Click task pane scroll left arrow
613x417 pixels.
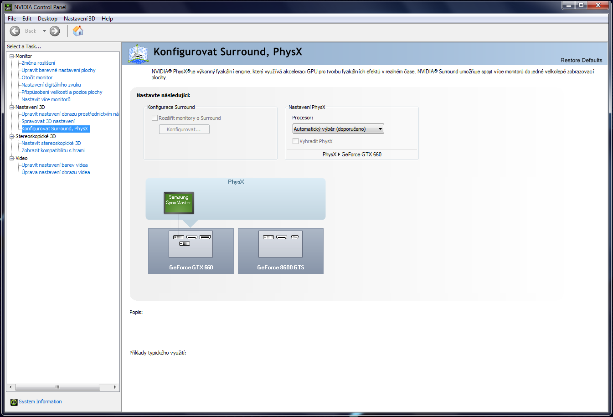pyautogui.click(x=10, y=387)
